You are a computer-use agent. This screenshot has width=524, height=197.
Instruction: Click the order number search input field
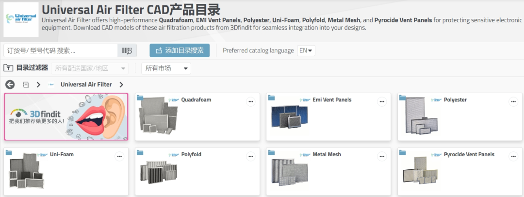[61, 50]
